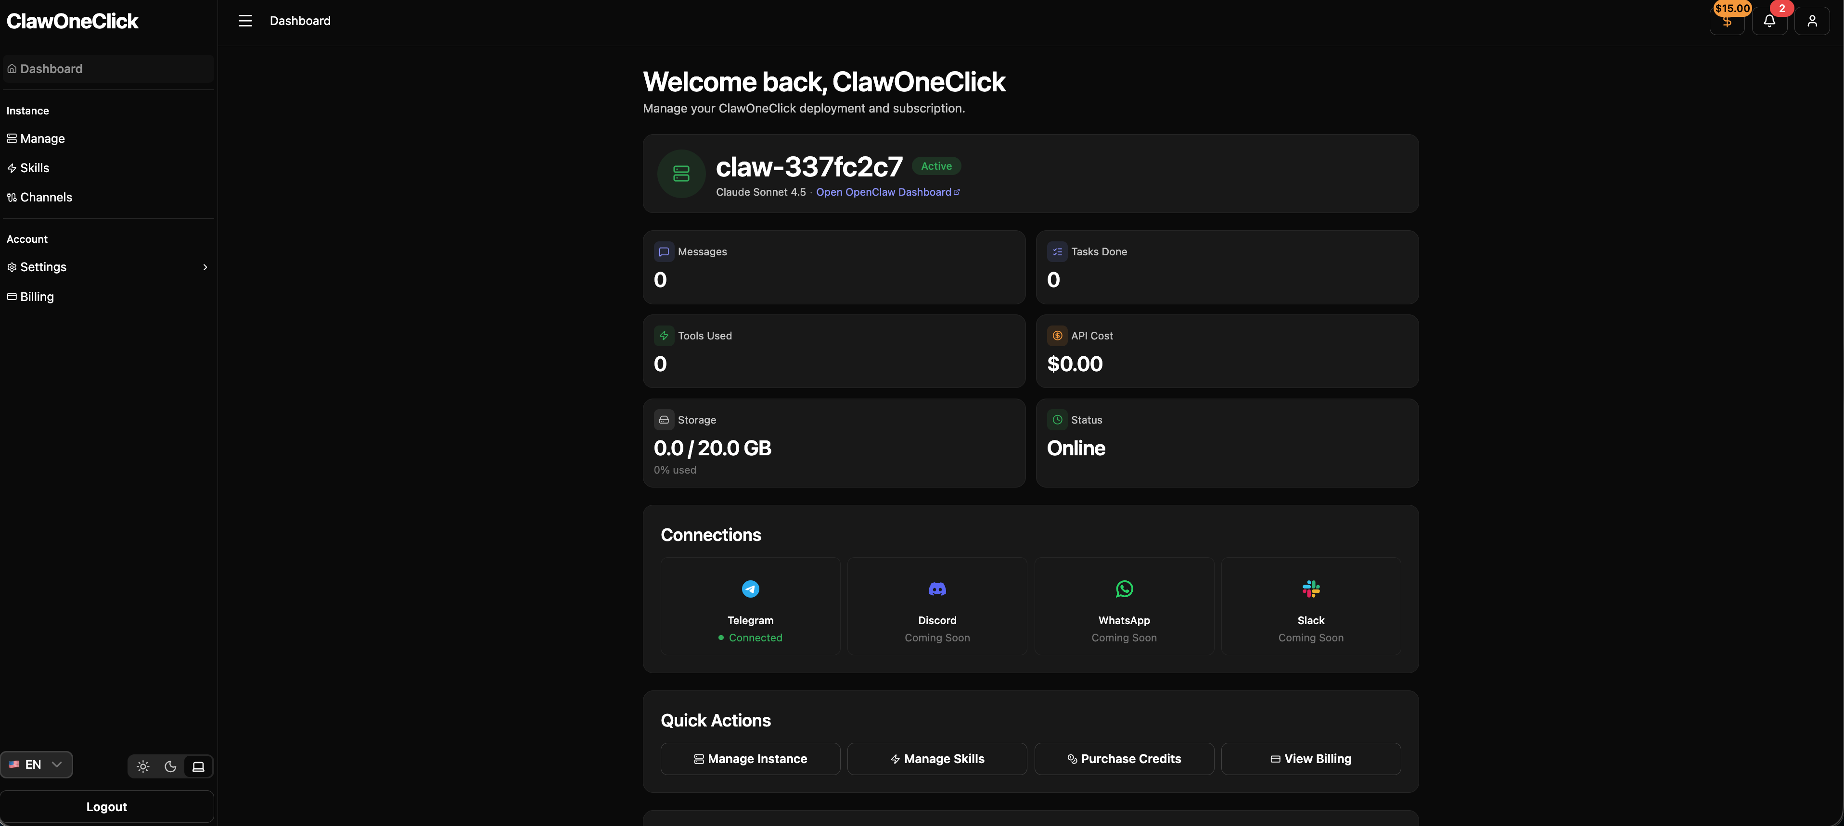Switch to light theme with sun toggle
This screenshot has height=826, width=1844.
[142, 766]
